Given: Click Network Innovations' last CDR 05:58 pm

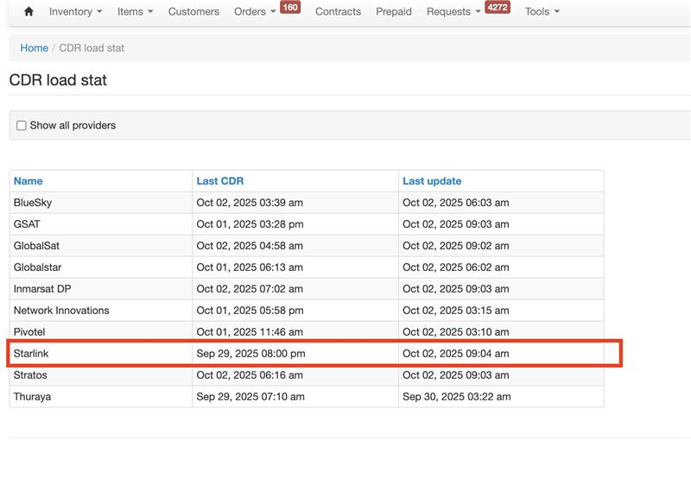Looking at the screenshot, I should [x=250, y=311].
